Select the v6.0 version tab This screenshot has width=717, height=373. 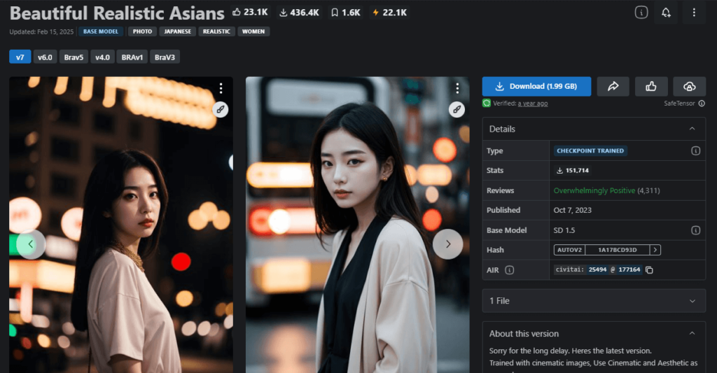(46, 57)
